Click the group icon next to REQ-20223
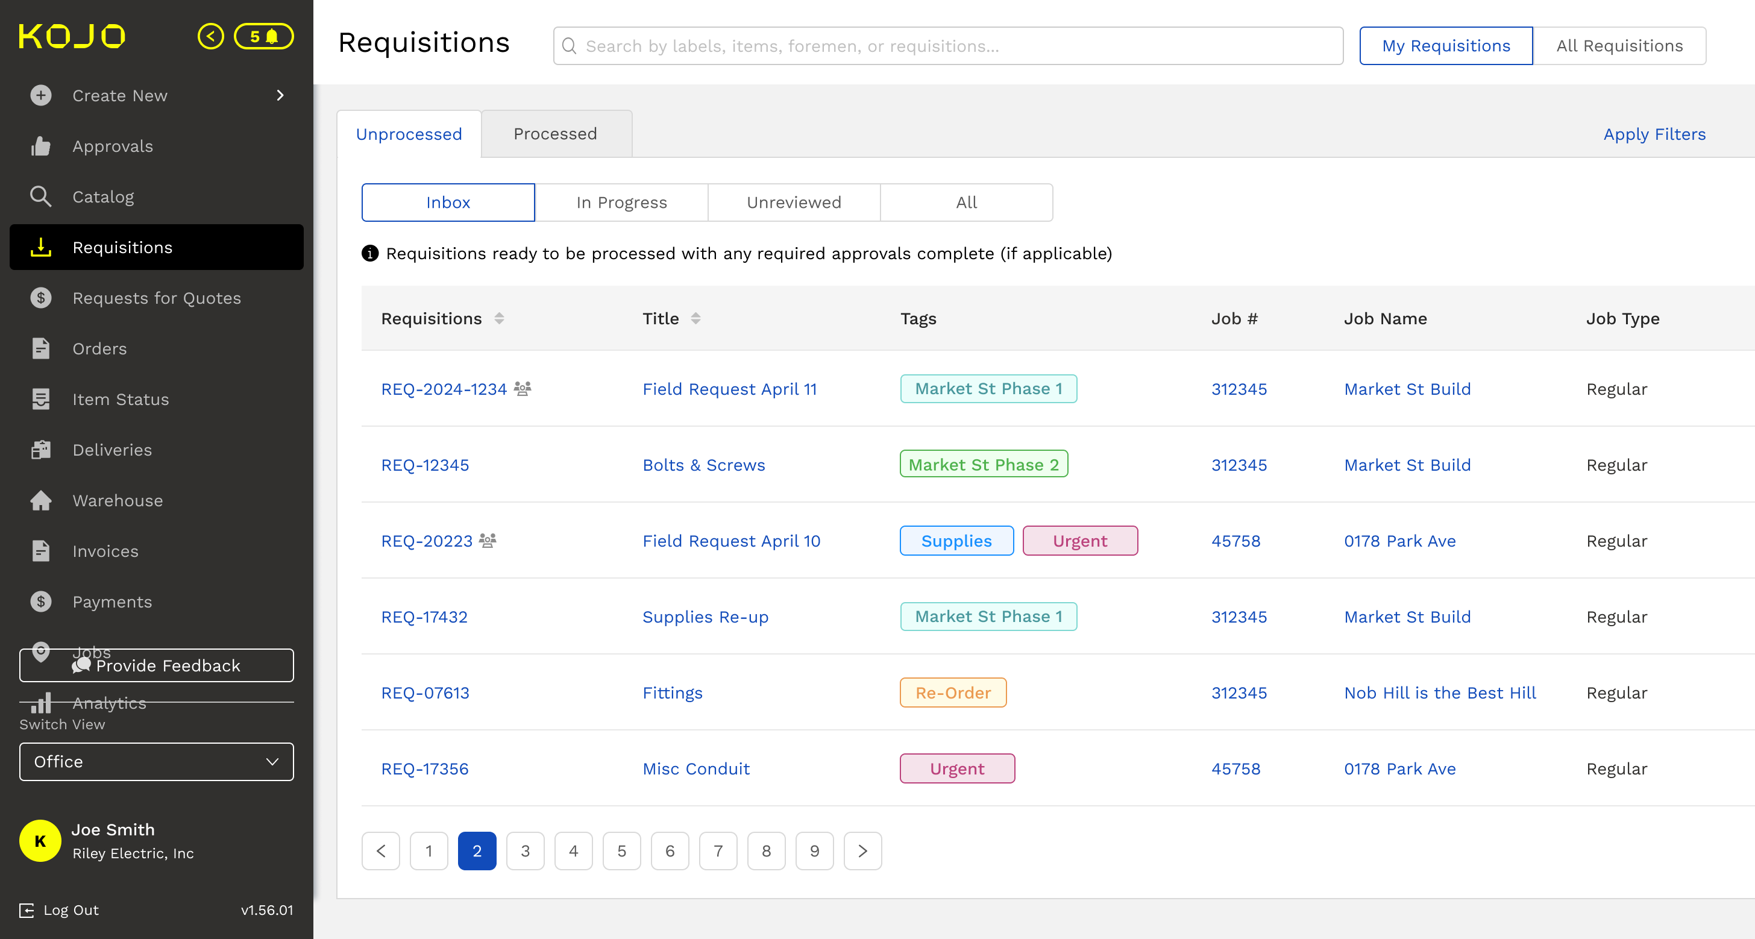 click(488, 541)
